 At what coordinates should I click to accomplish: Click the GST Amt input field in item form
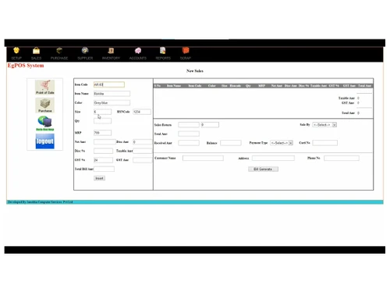point(142,160)
